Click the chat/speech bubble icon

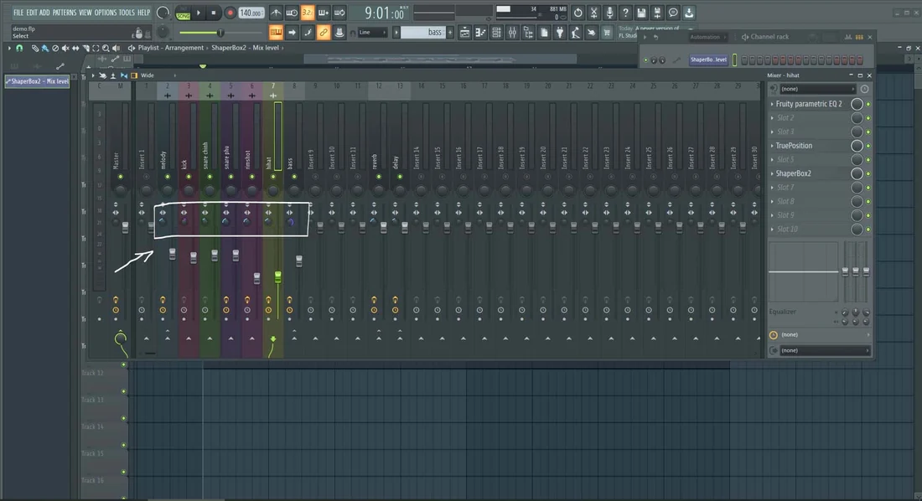673,13
